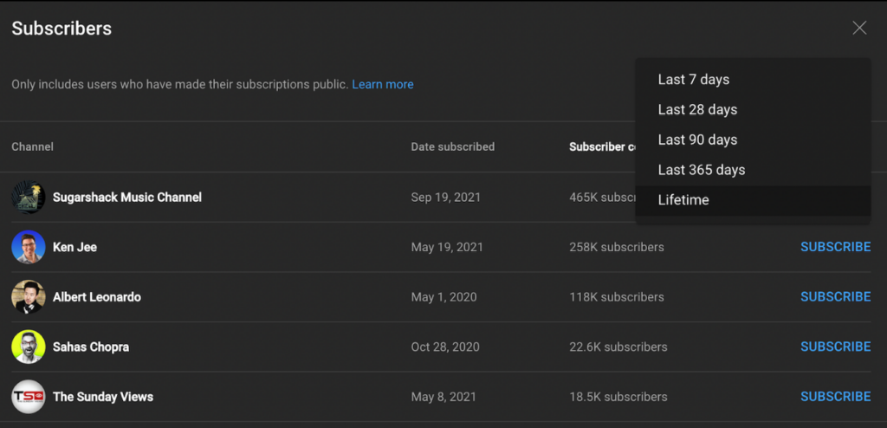Select Last 7 days option

(x=693, y=80)
